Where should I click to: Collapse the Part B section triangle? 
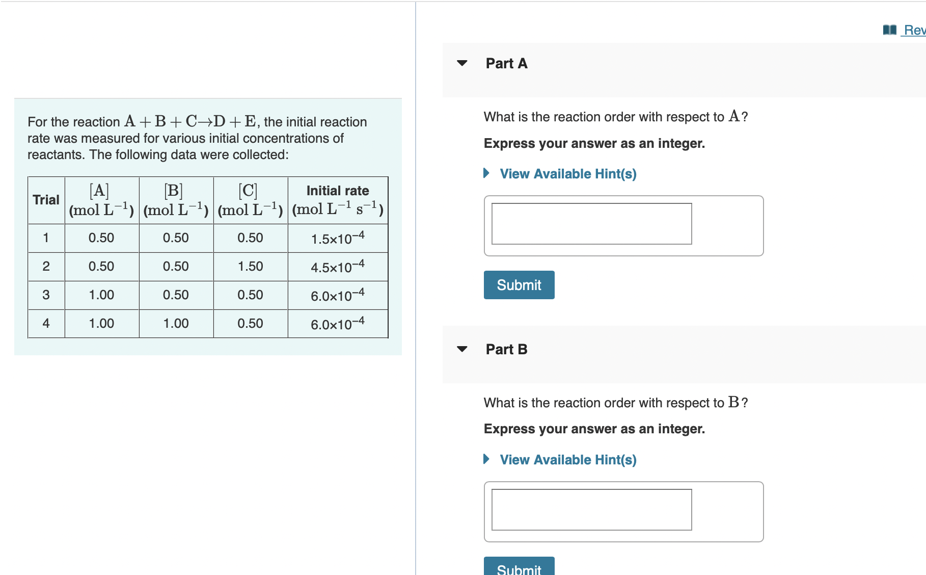[461, 349]
